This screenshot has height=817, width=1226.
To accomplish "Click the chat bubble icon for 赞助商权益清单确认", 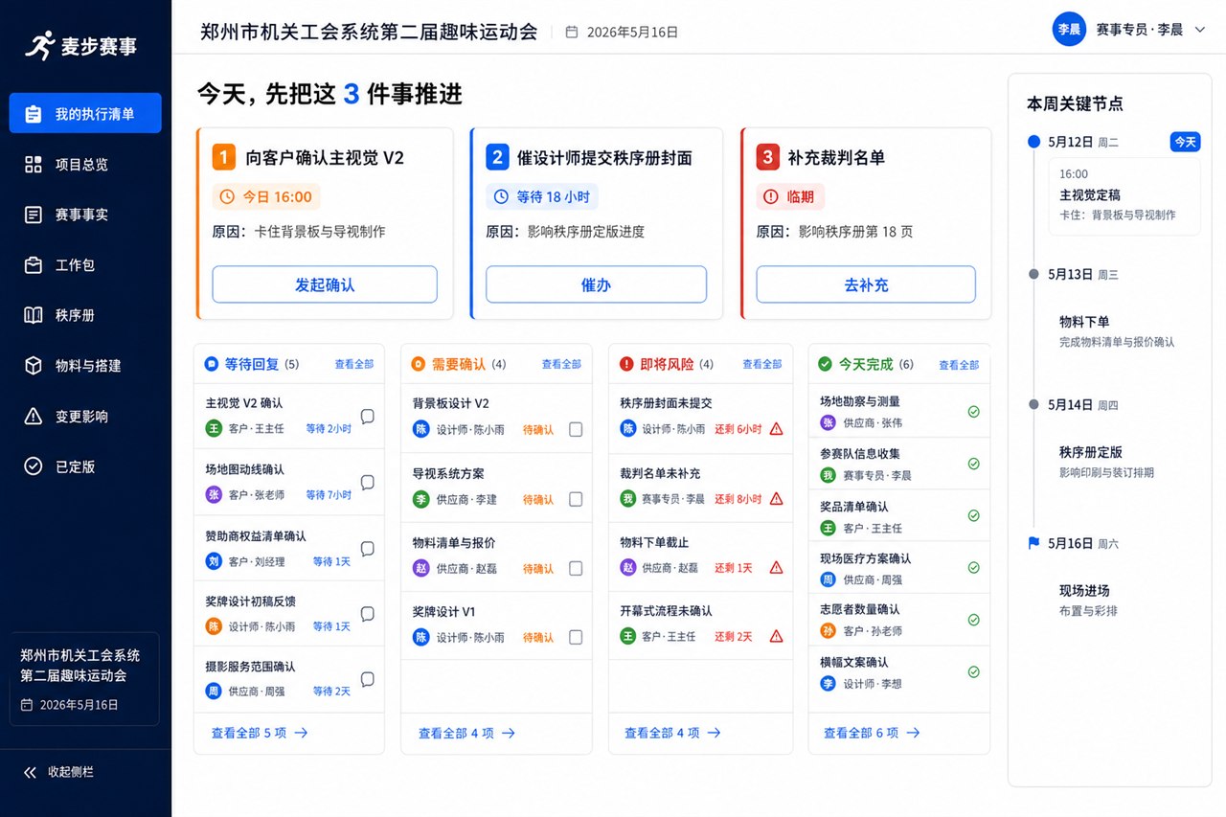I will [367, 549].
